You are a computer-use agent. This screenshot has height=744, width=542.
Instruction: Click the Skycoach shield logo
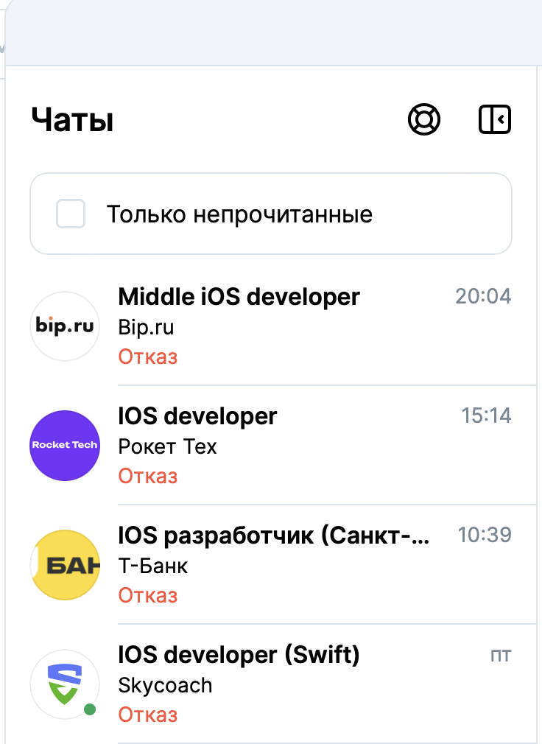(65, 684)
